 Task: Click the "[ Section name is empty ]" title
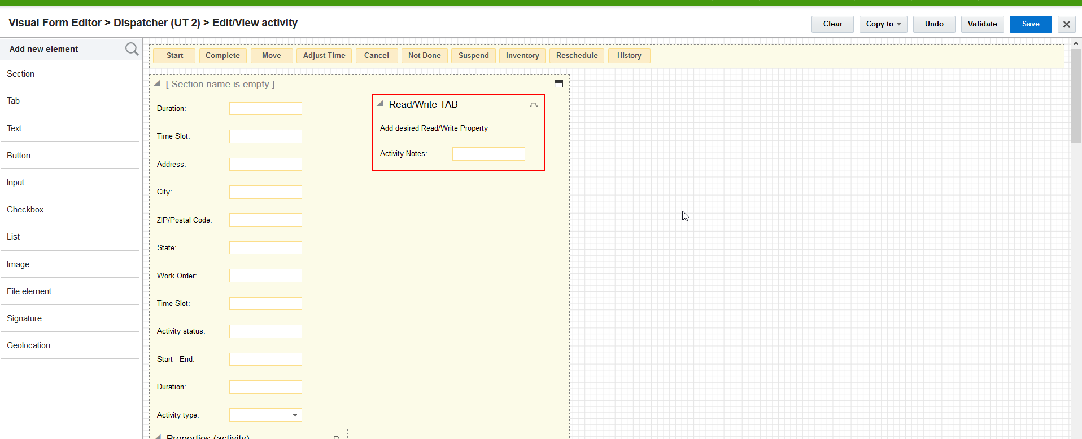220,84
